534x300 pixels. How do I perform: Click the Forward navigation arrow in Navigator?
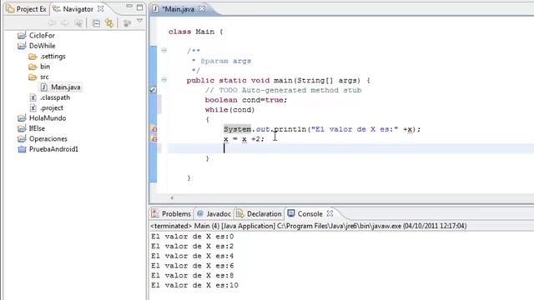(65, 22)
